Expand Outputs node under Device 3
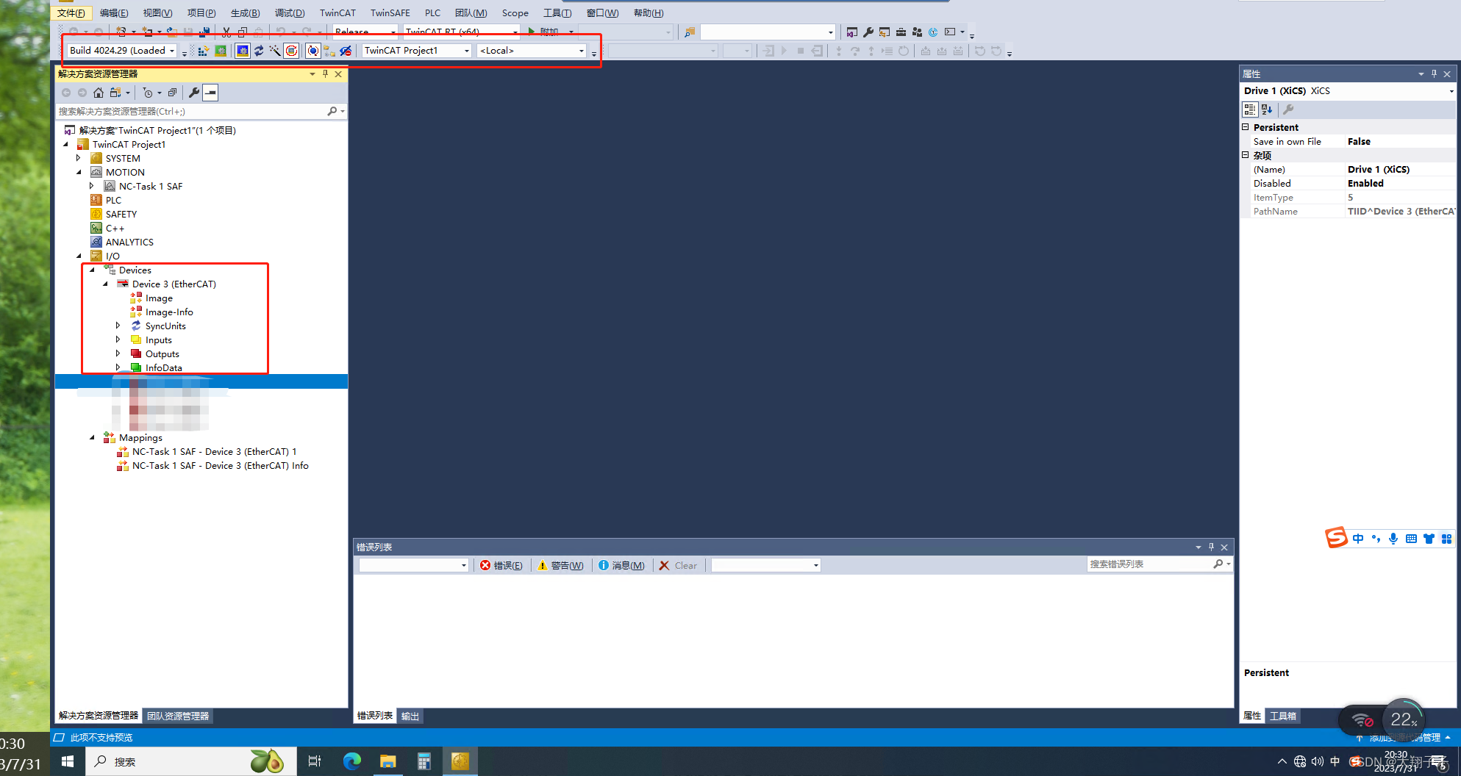 tap(118, 353)
